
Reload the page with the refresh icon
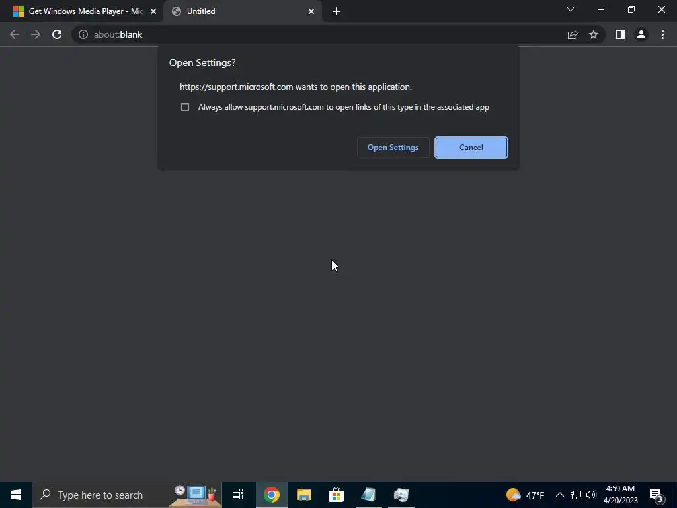click(x=57, y=34)
